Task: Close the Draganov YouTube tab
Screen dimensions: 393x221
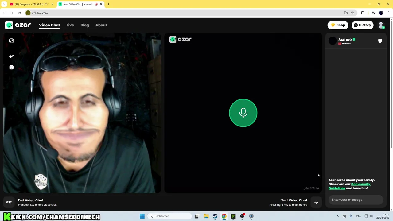Action: tap(52, 4)
